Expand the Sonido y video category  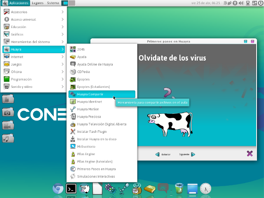[x=34, y=87]
